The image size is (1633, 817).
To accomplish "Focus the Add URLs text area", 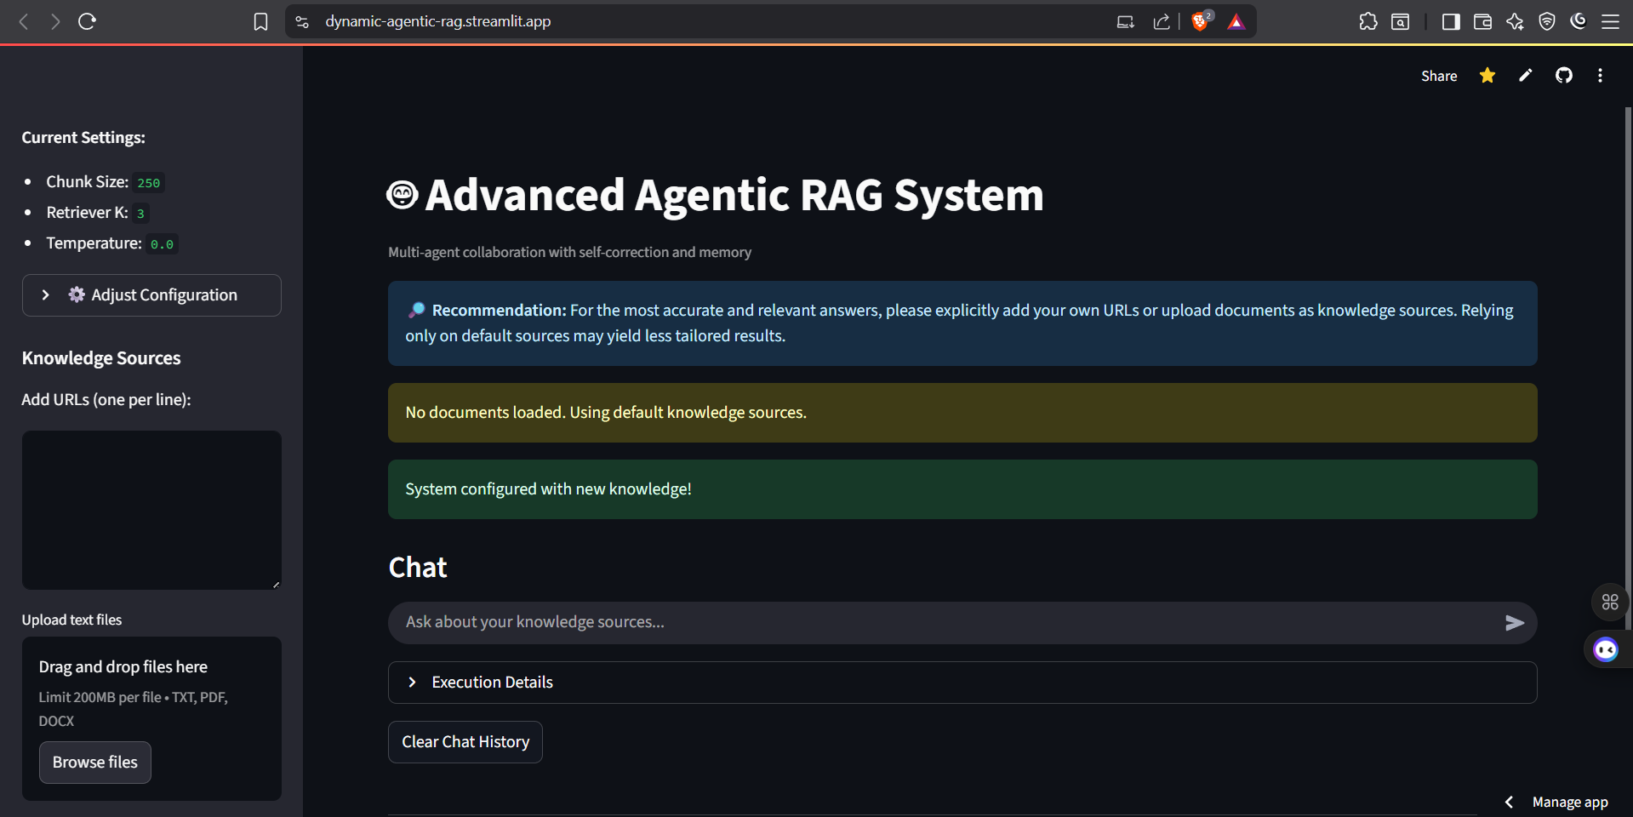I will (x=151, y=510).
